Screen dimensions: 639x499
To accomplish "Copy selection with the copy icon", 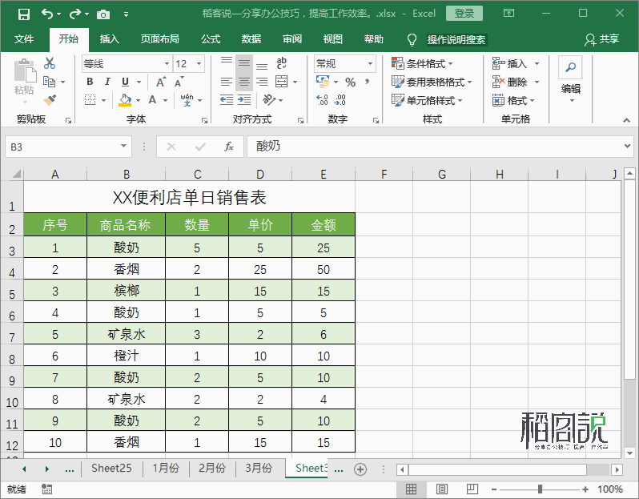I will point(50,82).
